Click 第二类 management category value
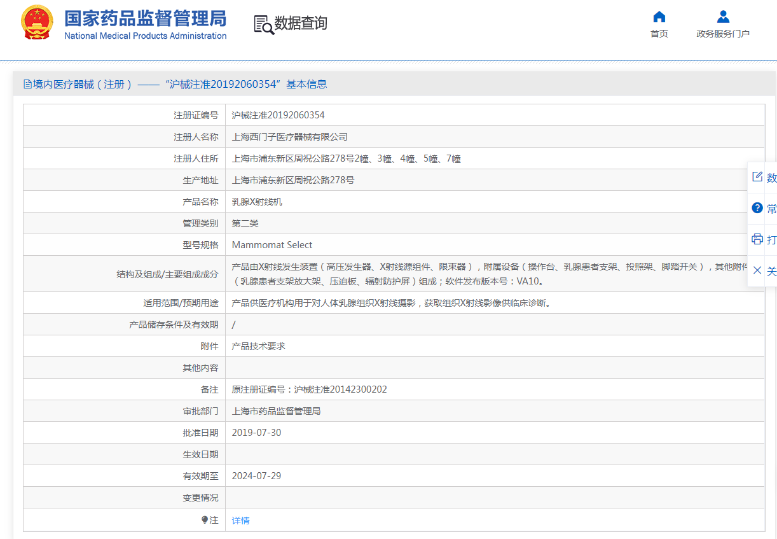 (x=245, y=223)
